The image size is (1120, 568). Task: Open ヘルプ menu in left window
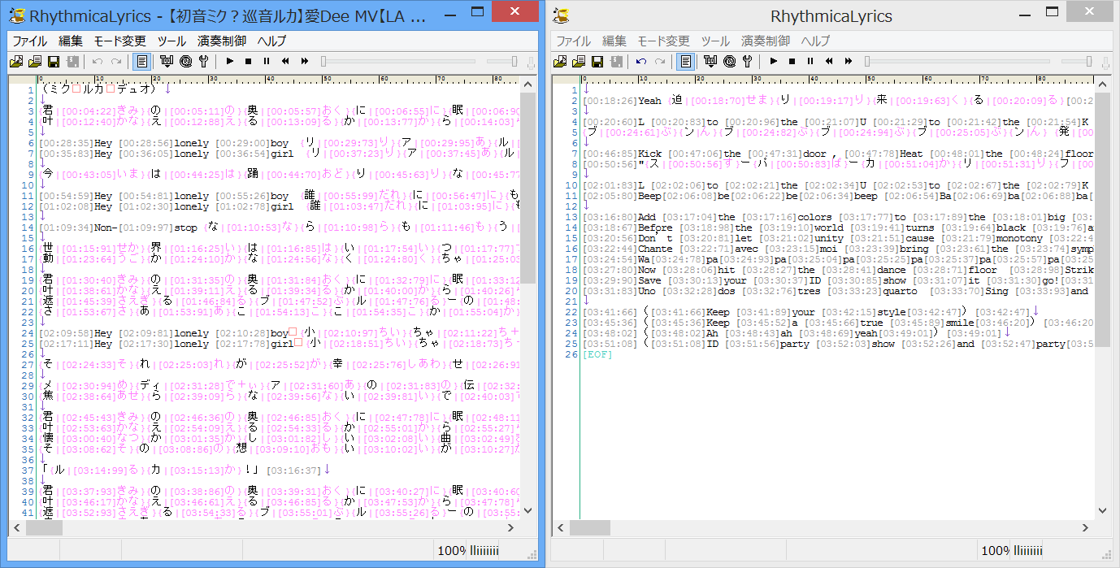pos(271,41)
